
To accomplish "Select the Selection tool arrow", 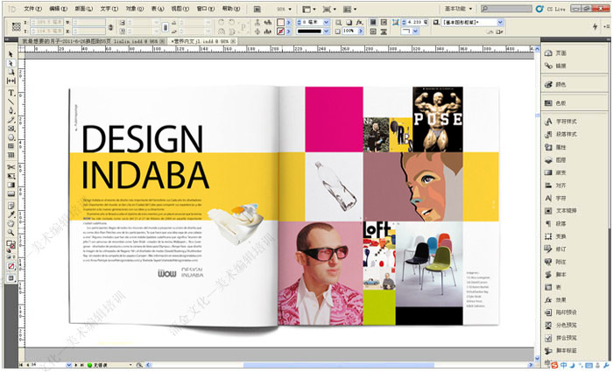I will [x=11, y=54].
